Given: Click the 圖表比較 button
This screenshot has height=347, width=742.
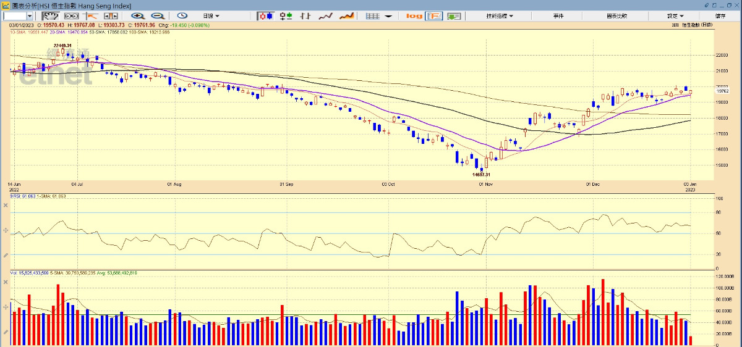Looking at the screenshot, I should (x=616, y=16).
